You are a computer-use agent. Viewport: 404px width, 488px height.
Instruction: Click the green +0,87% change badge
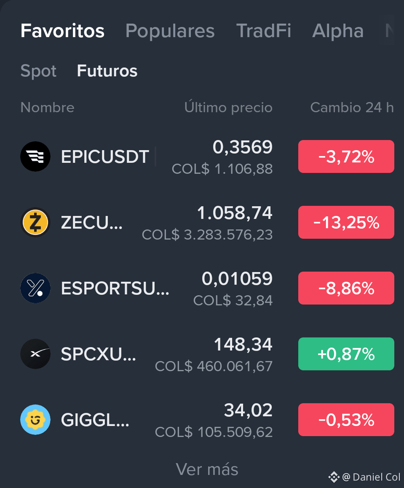[x=346, y=354]
